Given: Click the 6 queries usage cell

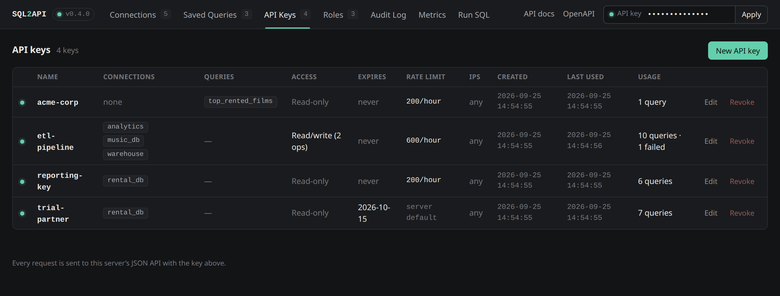Looking at the screenshot, I should 655,181.
